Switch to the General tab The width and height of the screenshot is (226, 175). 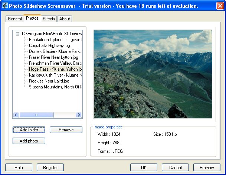point(15,19)
